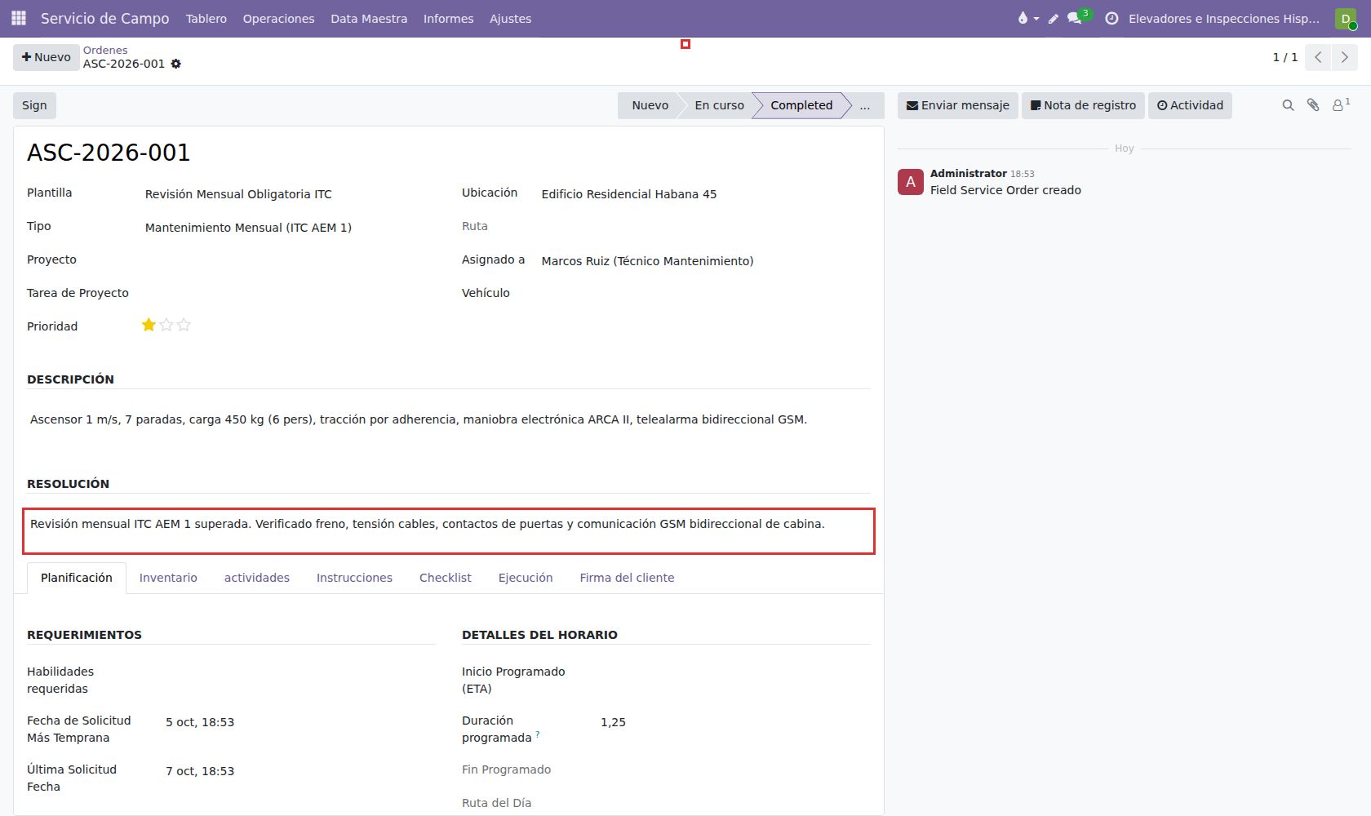Open the activities clock icon in the navbar

(1111, 18)
